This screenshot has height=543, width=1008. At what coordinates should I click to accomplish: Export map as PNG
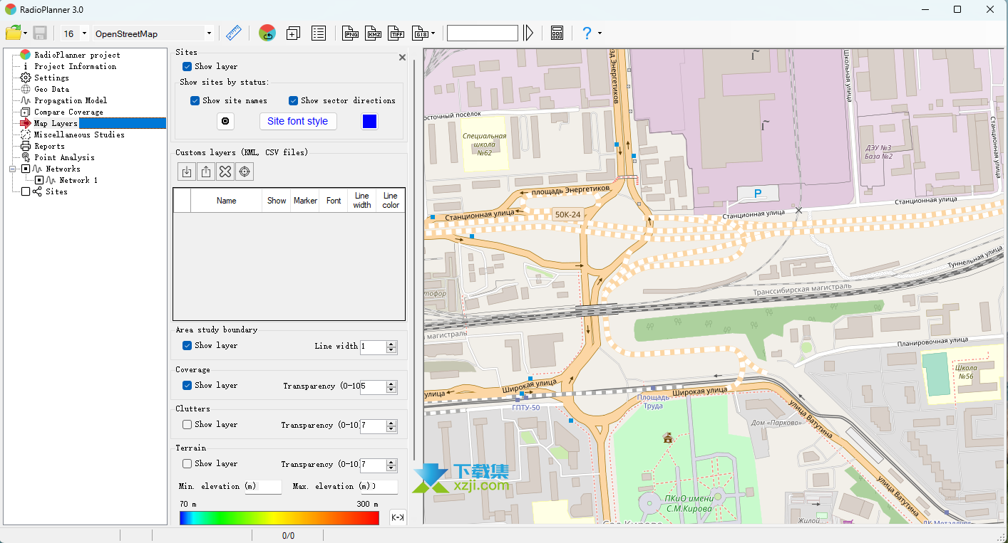pyautogui.click(x=351, y=33)
